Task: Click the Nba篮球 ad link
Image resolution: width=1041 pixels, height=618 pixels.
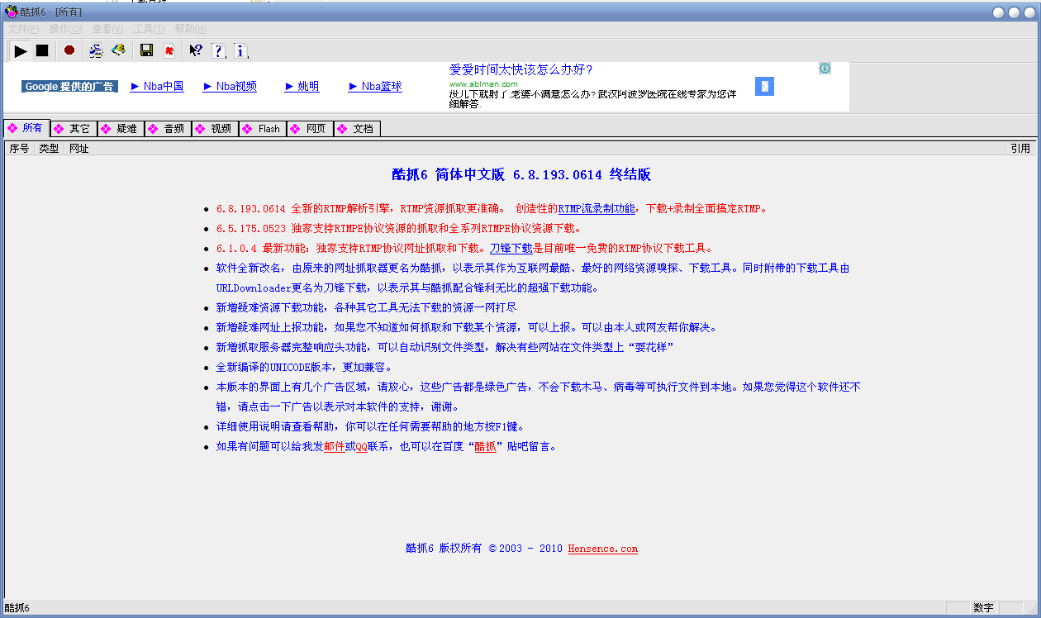Action: tap(375, 86)
